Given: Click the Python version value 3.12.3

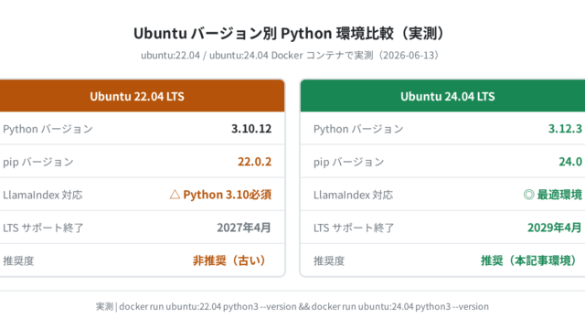Looking at the screenshot, I should [565, 129].
